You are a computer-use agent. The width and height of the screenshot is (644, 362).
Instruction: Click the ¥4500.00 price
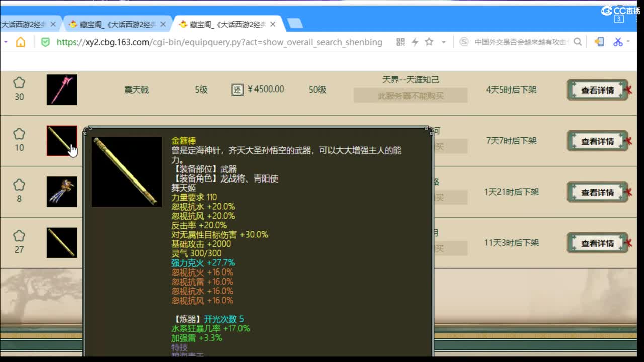click(x=266, y=89)
